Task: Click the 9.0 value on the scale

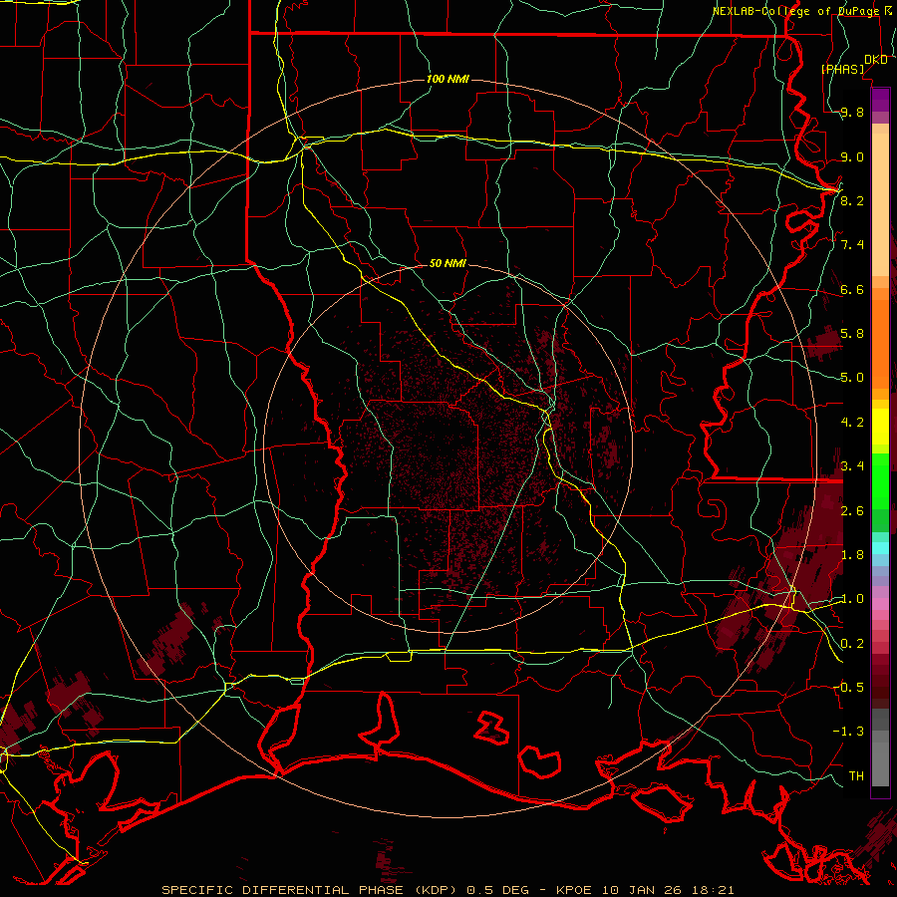Action: click(x=852, y=157)
